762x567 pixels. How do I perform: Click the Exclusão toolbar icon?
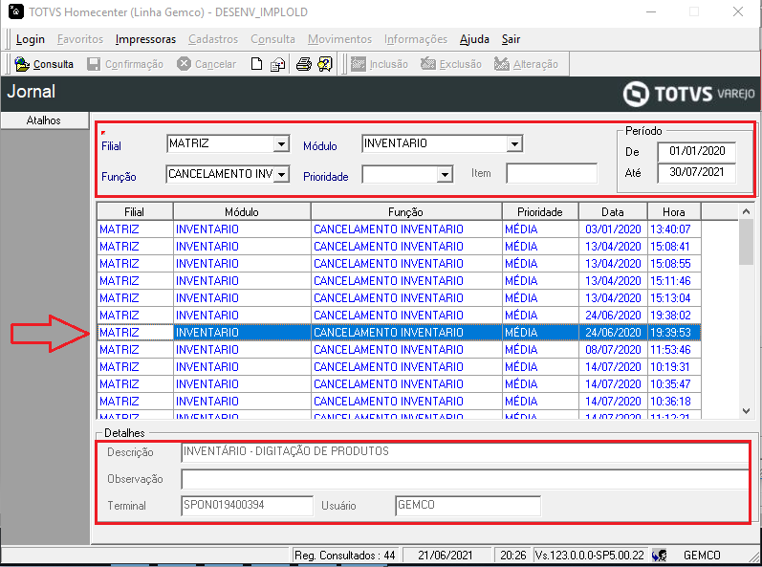coord(428,64)
